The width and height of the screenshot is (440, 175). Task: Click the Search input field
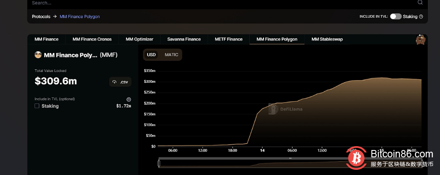coord(222,3)
